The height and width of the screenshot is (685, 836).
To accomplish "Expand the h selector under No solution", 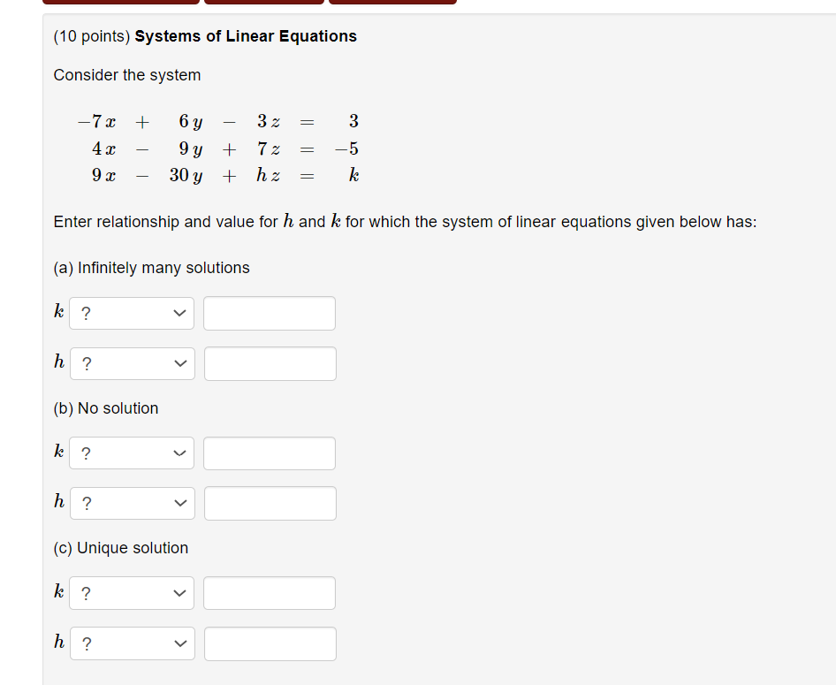I will click(131, 503).
